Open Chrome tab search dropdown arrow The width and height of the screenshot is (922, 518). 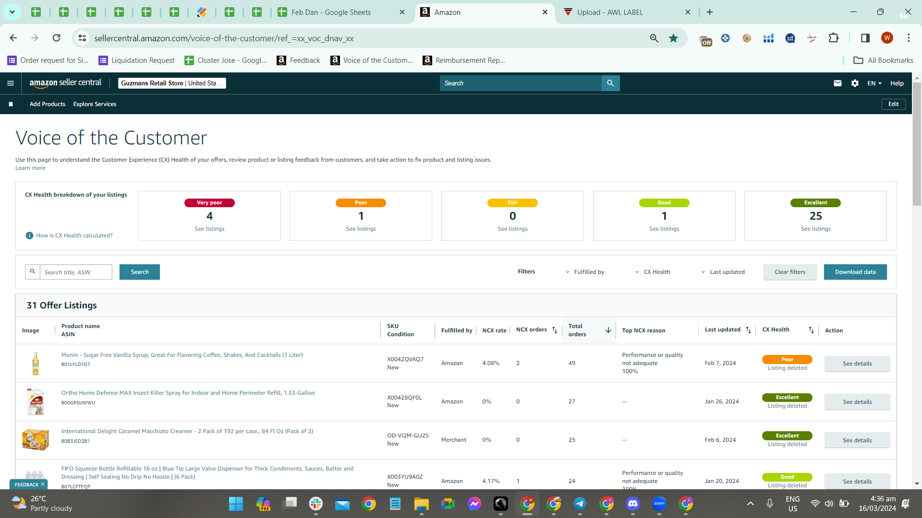12,12
